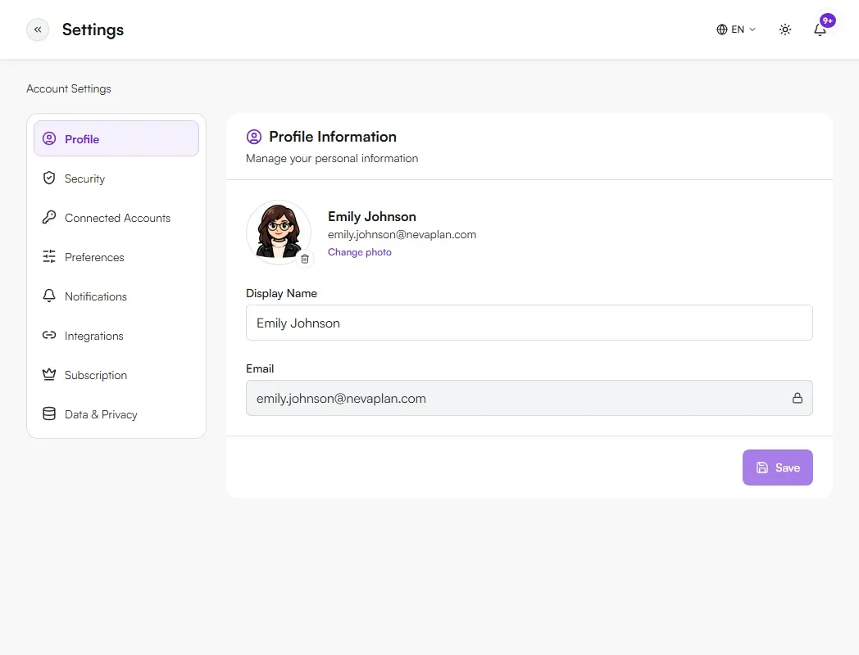Focus the Display Name input field

coord(529,323)
